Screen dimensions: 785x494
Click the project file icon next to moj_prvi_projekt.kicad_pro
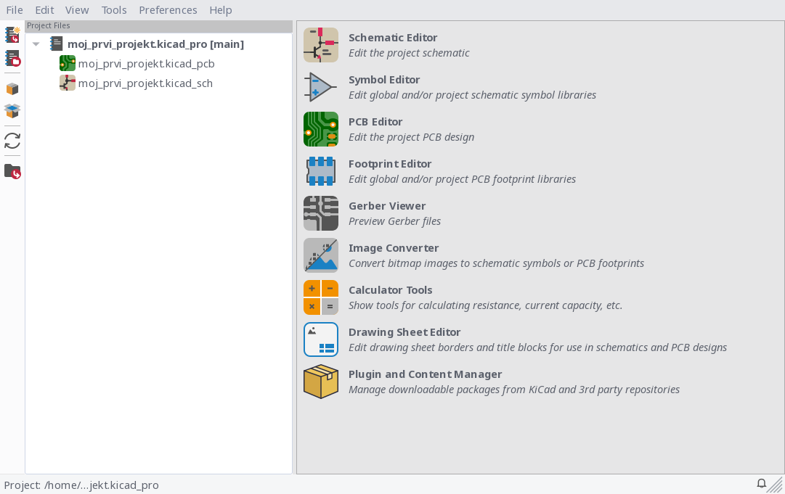[56, 44]
